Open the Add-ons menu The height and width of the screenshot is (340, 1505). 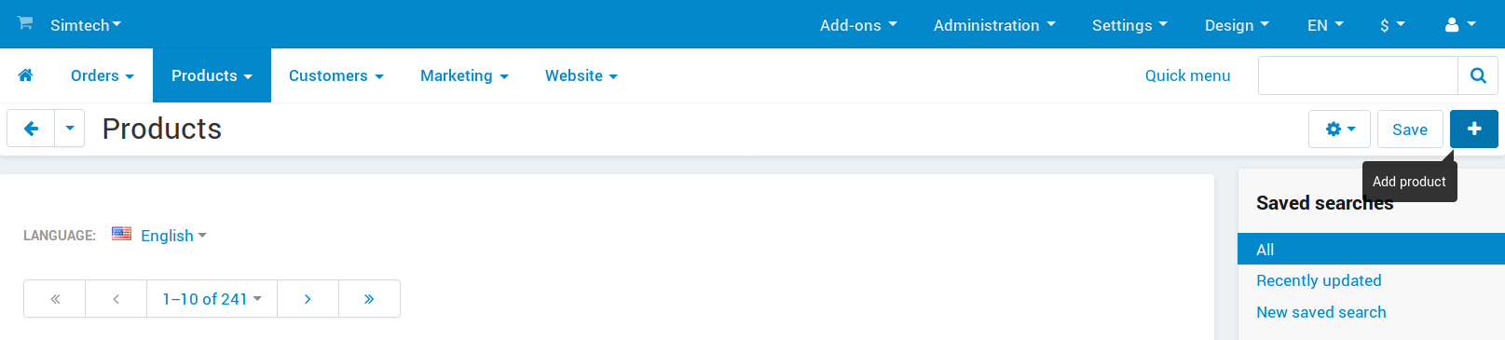point(858,25)
